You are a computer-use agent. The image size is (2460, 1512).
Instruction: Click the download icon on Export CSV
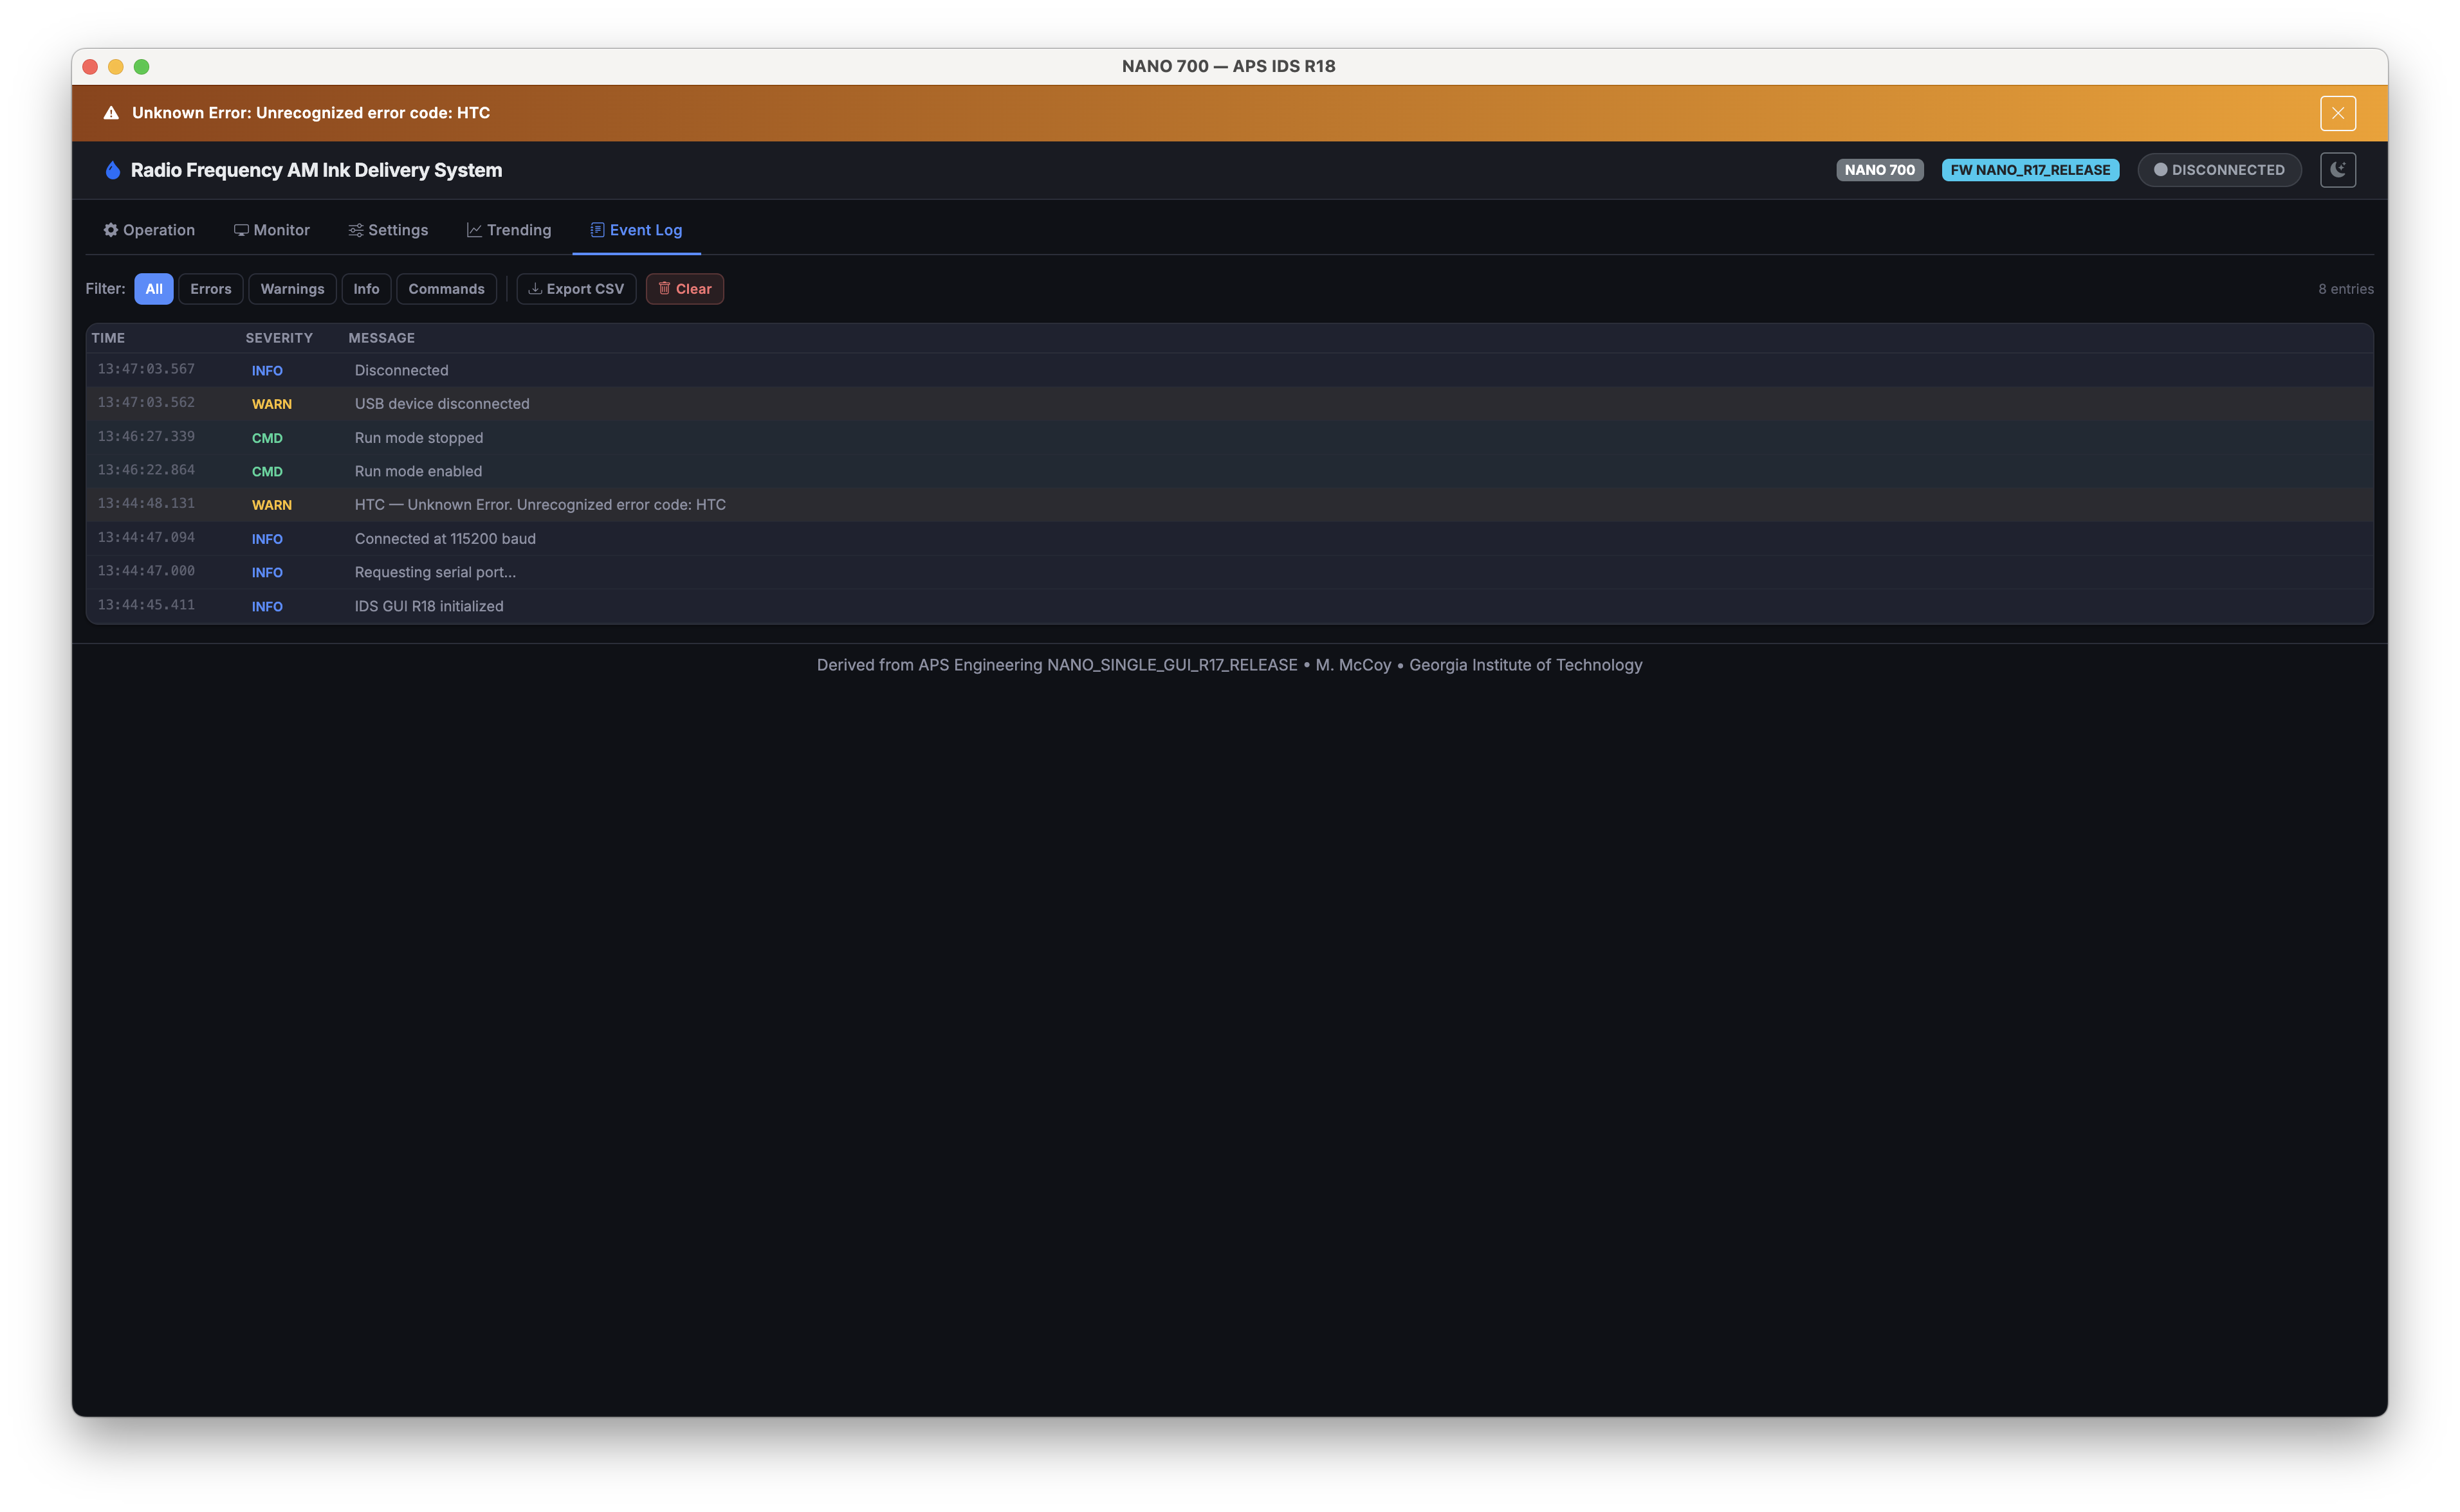click(537, 288)
